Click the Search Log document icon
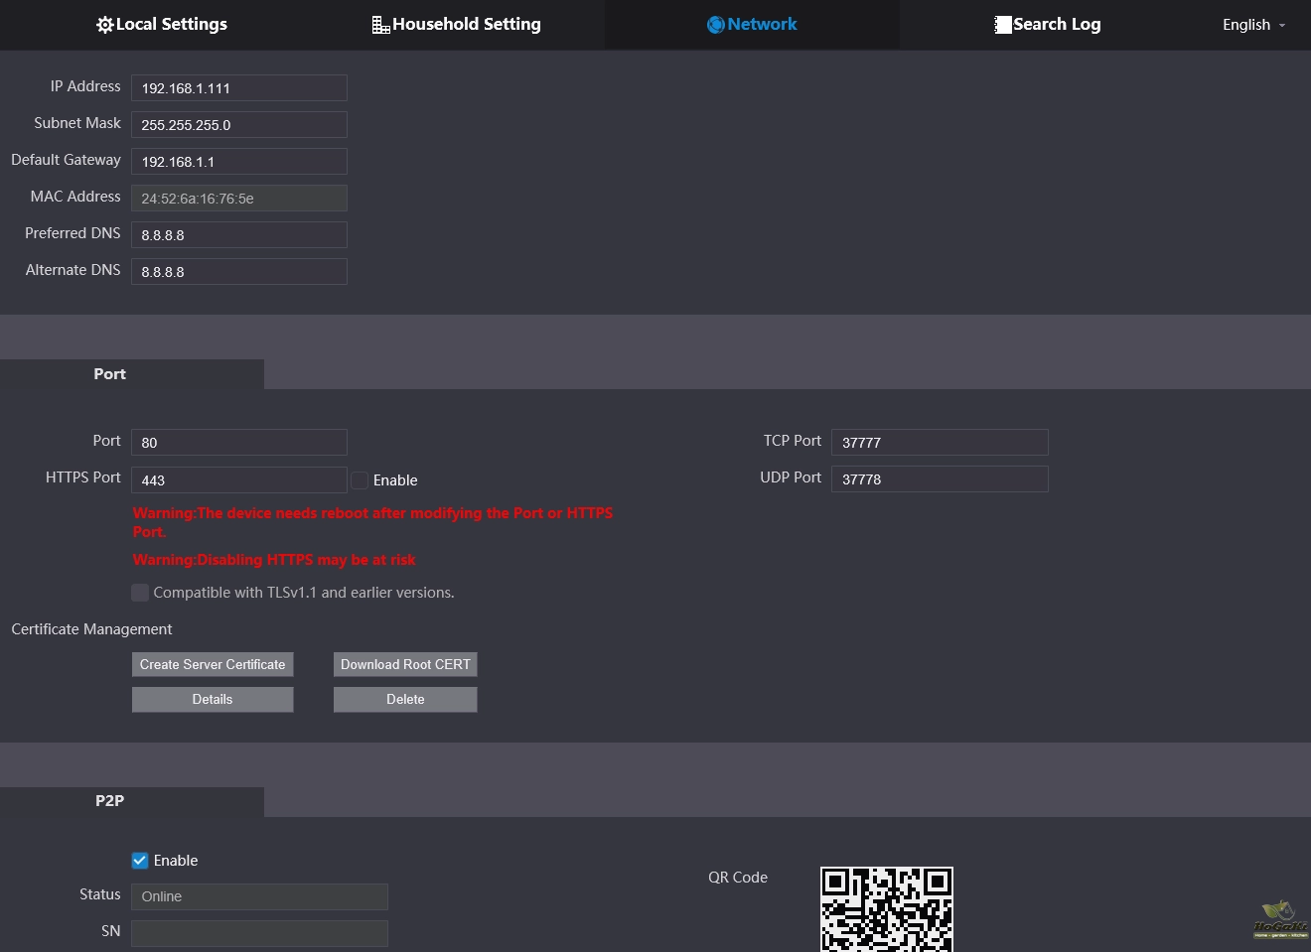Image resolution: width=1311 pixels, height=952 pixels. [1002, 25]
